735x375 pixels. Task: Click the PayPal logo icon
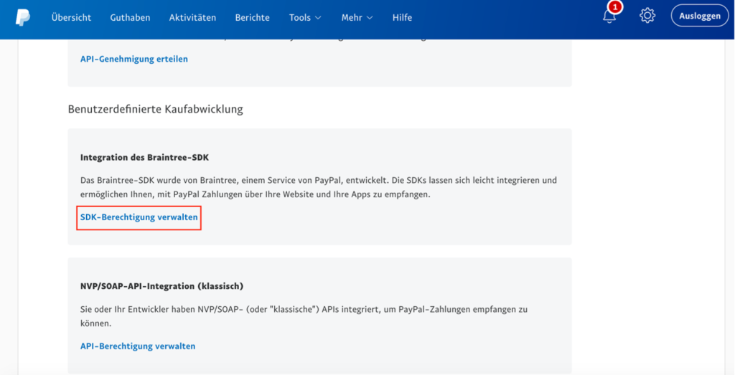(22, 18)
